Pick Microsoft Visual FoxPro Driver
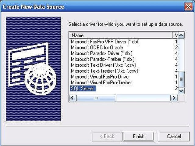 click(x=100, y=77)
